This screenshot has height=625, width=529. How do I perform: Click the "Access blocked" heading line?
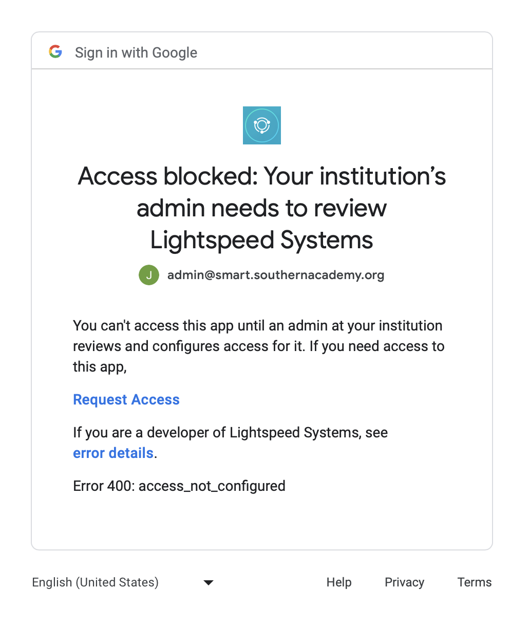pyautogui.click(x=262, y=176)
